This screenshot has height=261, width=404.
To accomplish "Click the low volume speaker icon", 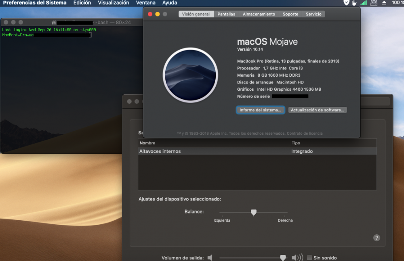I will click(210, 257).
